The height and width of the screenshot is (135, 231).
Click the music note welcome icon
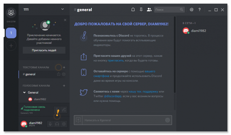83,36
